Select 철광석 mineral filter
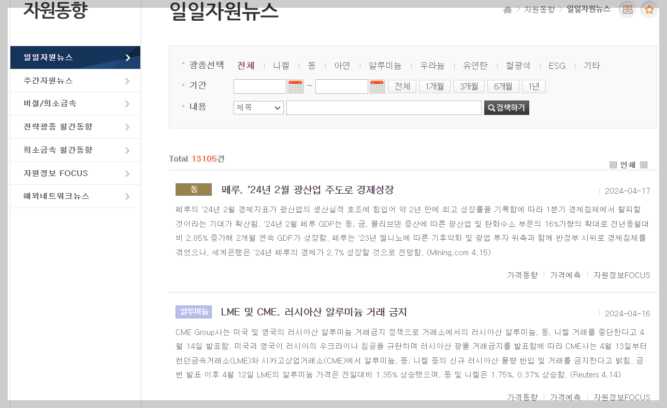 (518, 66)
